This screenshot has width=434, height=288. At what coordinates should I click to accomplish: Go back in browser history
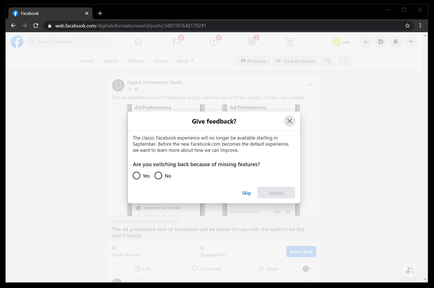pos(13,25)
